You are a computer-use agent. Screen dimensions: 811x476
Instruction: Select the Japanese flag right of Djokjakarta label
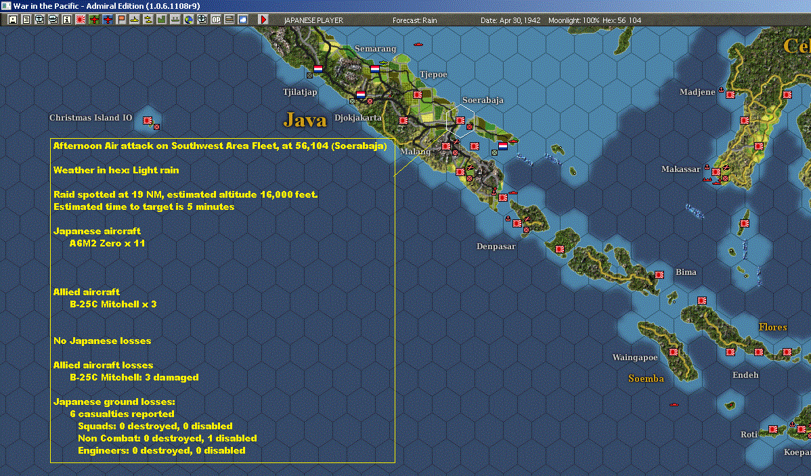click(403, 121)
